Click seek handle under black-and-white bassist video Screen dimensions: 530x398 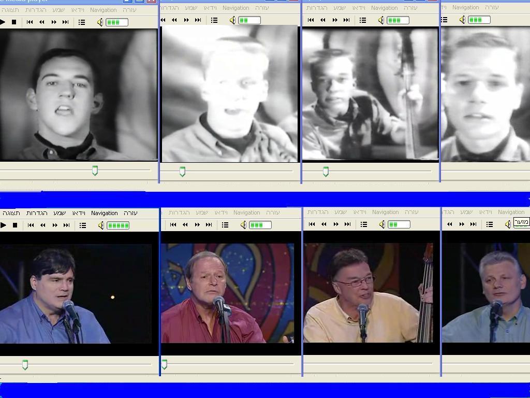point(326,172)
